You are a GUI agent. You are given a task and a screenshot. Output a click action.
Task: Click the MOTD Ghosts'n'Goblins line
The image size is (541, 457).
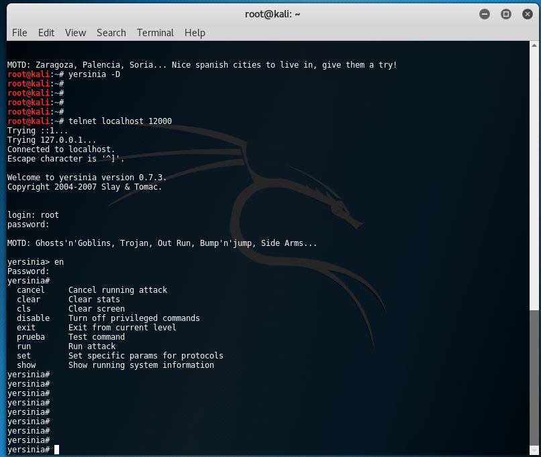[162, 243]
